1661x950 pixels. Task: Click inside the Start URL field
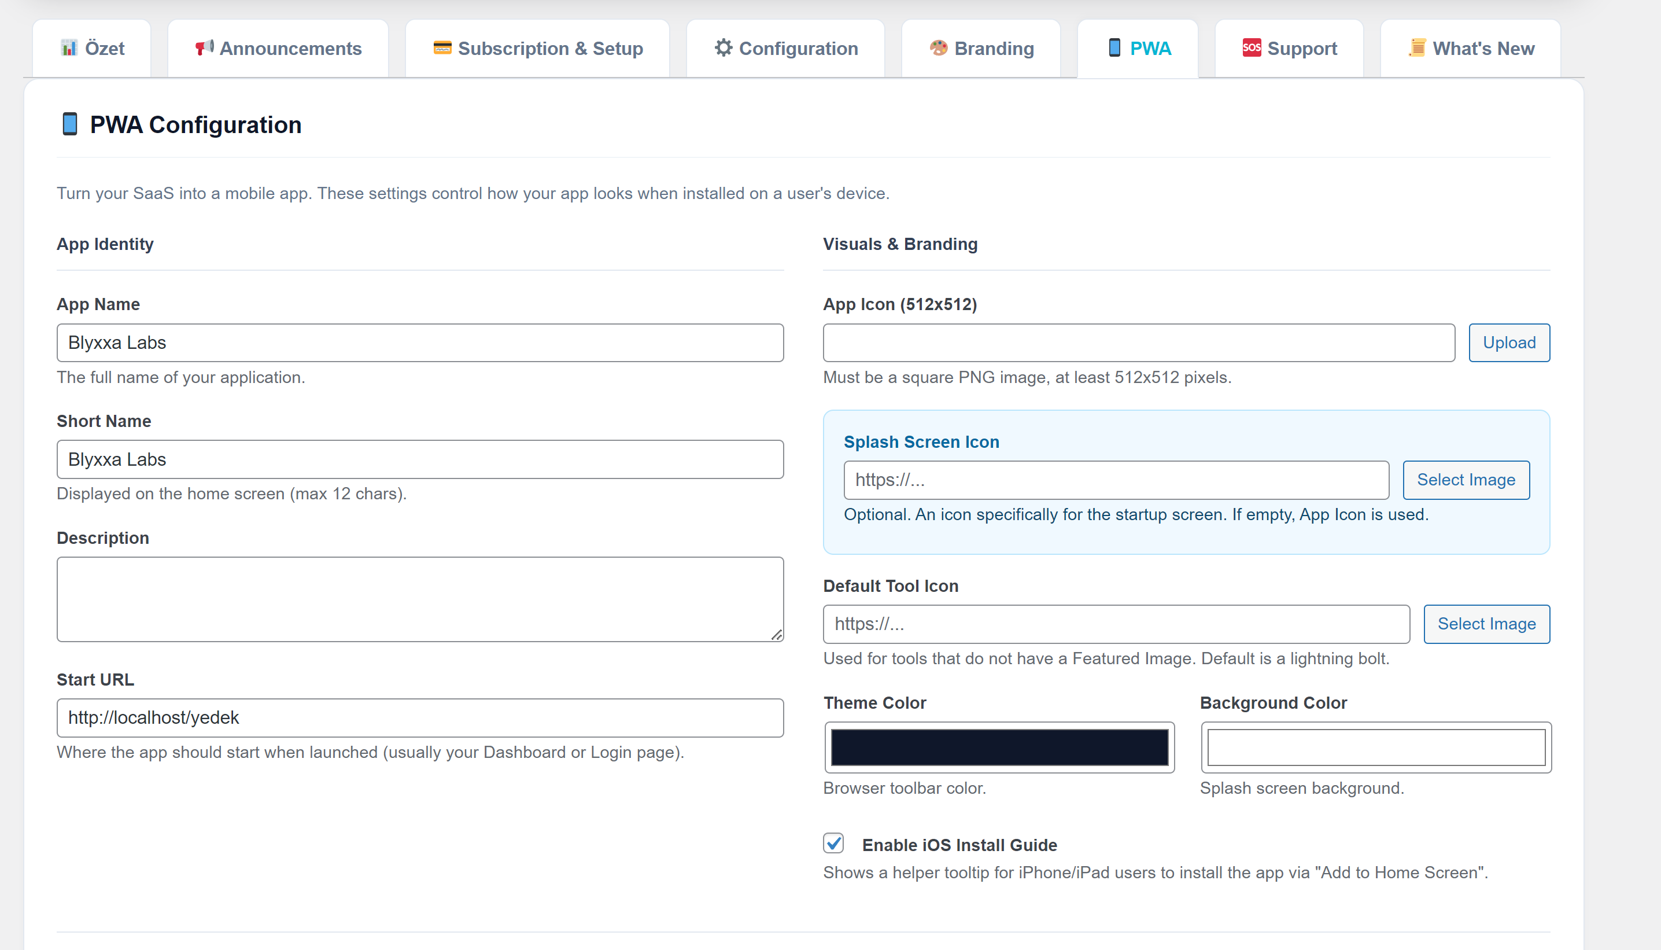point(420,718)
